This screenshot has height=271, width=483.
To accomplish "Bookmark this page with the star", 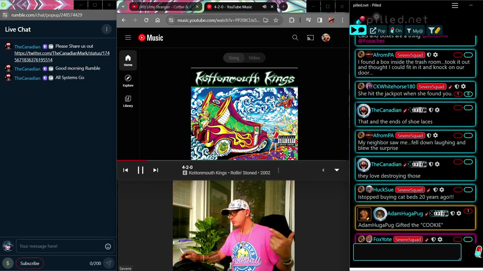I will (x=276, y=20).
